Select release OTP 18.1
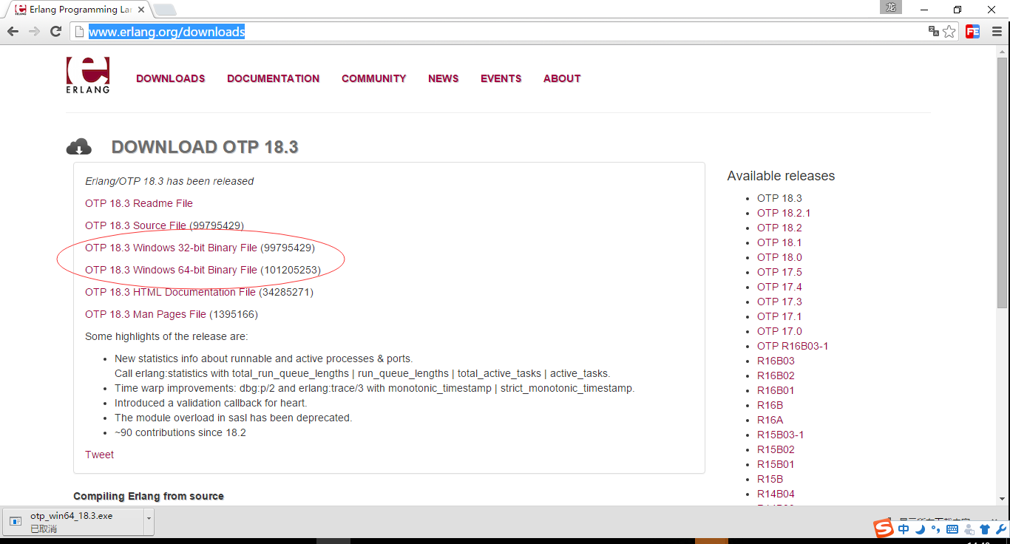 click(779, 242)
